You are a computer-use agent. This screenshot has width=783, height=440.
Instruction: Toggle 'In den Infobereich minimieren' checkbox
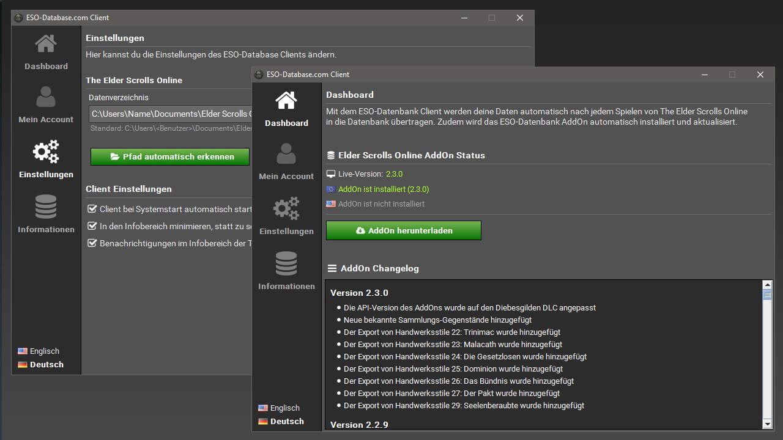[92, 226]
